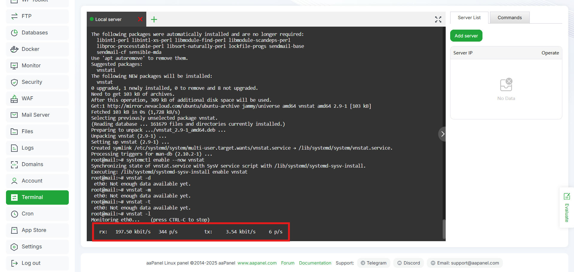
Task: Switch to the Commands tab
Action: point(510,18)
